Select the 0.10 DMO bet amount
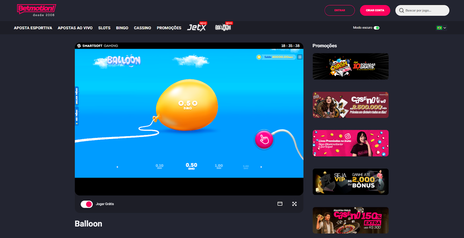 (x=159, y=166)
